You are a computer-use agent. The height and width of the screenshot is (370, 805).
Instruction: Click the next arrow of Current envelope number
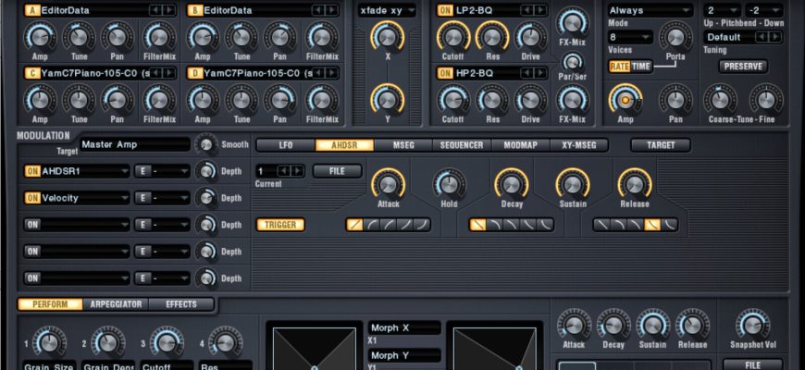pyautogui.click(x=297, y=171)
